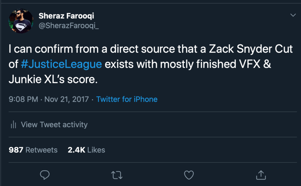The height and width of the screenshot is (186, 301).
Task: Open the share tweet icon
Action: 260,174
